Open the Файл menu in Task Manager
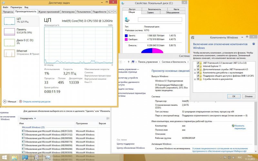Viewport: 258px width, 161px height. [x=5, y=7]
